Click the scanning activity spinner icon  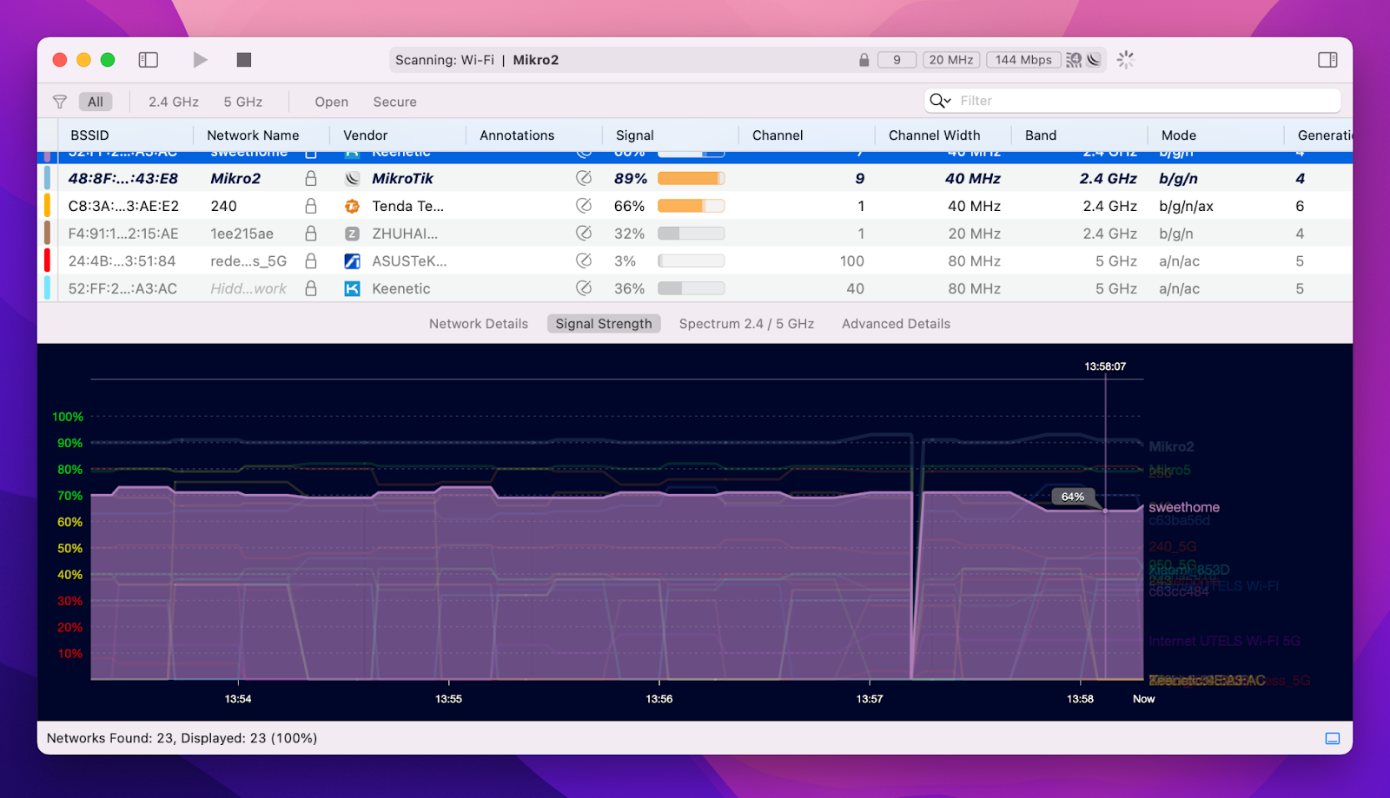(x=1126, y=60)
